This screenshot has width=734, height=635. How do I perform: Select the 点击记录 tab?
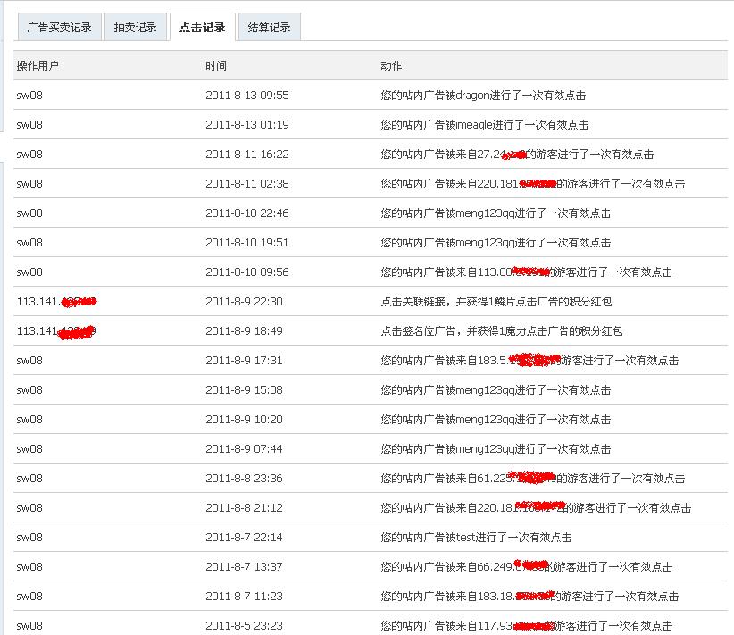click(202, 26)
